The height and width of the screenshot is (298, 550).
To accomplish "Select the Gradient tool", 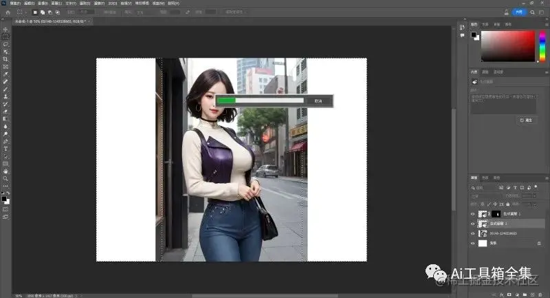I will [x=5, y=119].
